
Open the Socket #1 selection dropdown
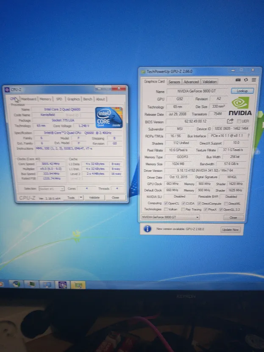click(51, 188)
